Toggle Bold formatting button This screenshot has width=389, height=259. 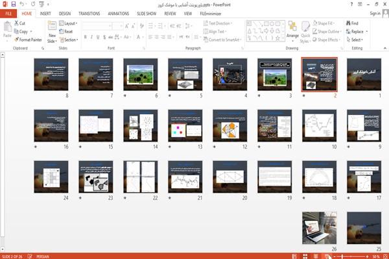(x=86, y=37)
